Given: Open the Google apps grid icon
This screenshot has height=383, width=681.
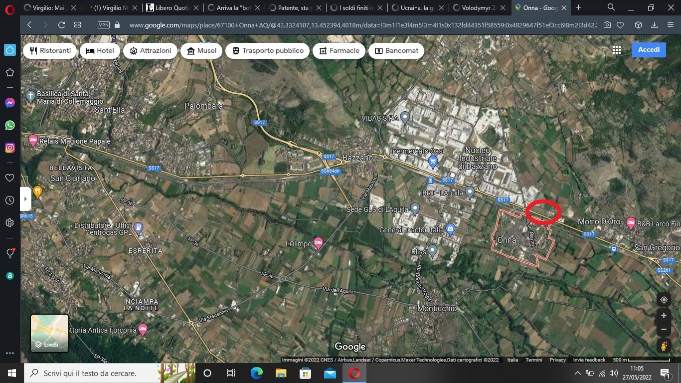Looking at the screenshot, I should point(617,50).
